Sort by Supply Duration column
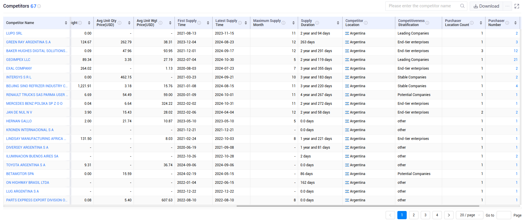Screen dimensions: 525x223 tap(338, 23)
